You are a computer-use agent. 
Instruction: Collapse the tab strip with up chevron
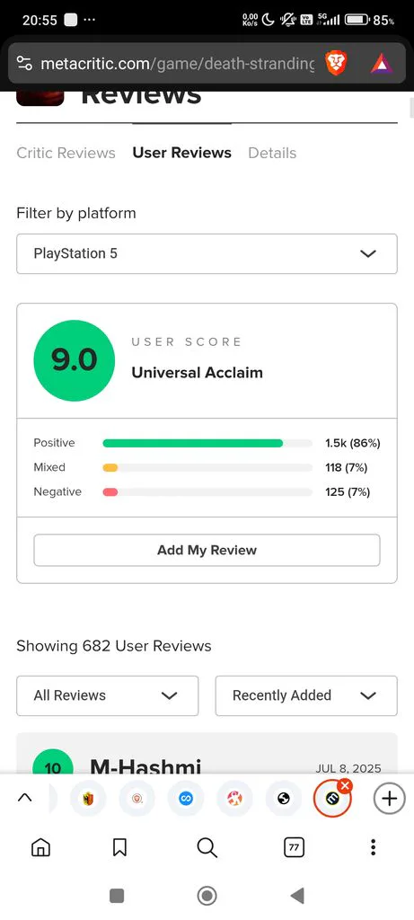click(24, 798)
